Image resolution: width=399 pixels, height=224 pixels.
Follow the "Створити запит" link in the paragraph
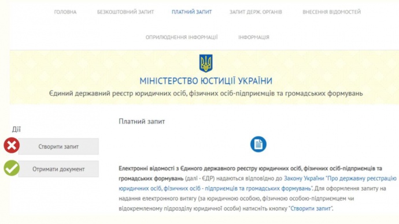click(x=311, y=208)
